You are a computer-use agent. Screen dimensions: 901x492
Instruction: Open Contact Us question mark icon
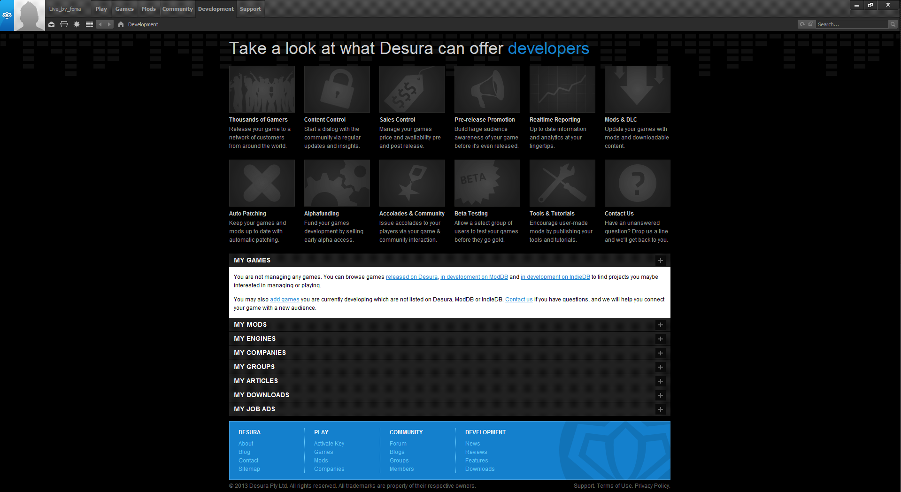tap(638, 183)
